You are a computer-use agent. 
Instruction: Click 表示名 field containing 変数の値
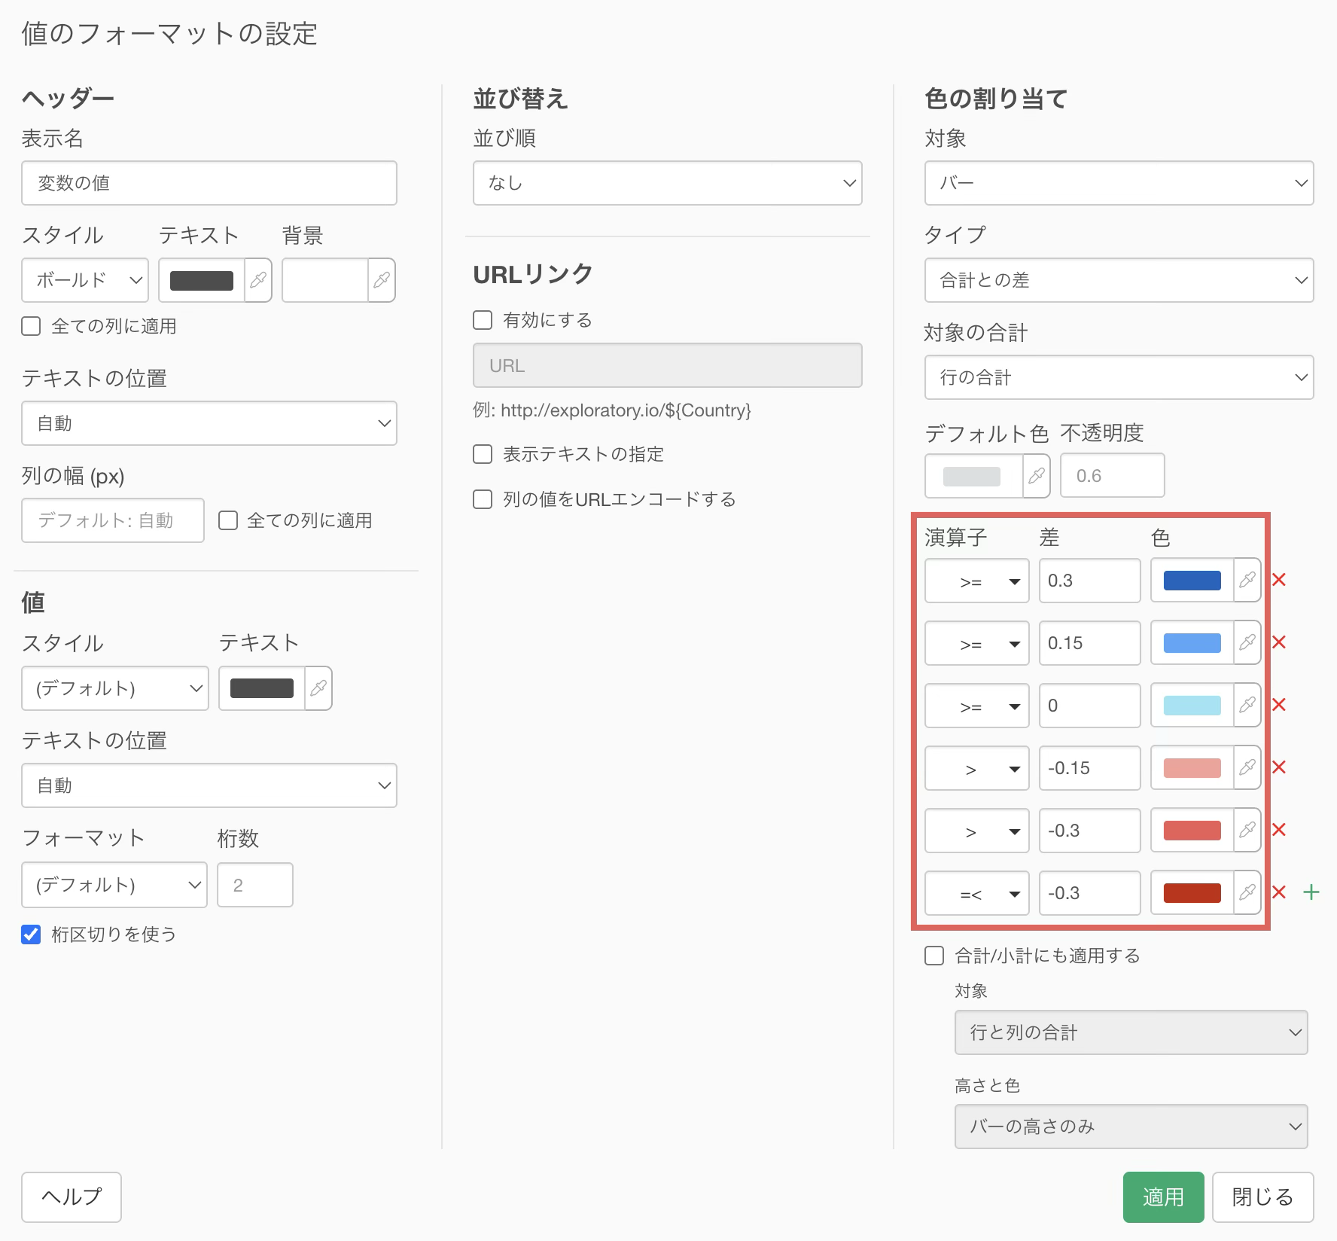pyautogui.click(x=209, y=183)
